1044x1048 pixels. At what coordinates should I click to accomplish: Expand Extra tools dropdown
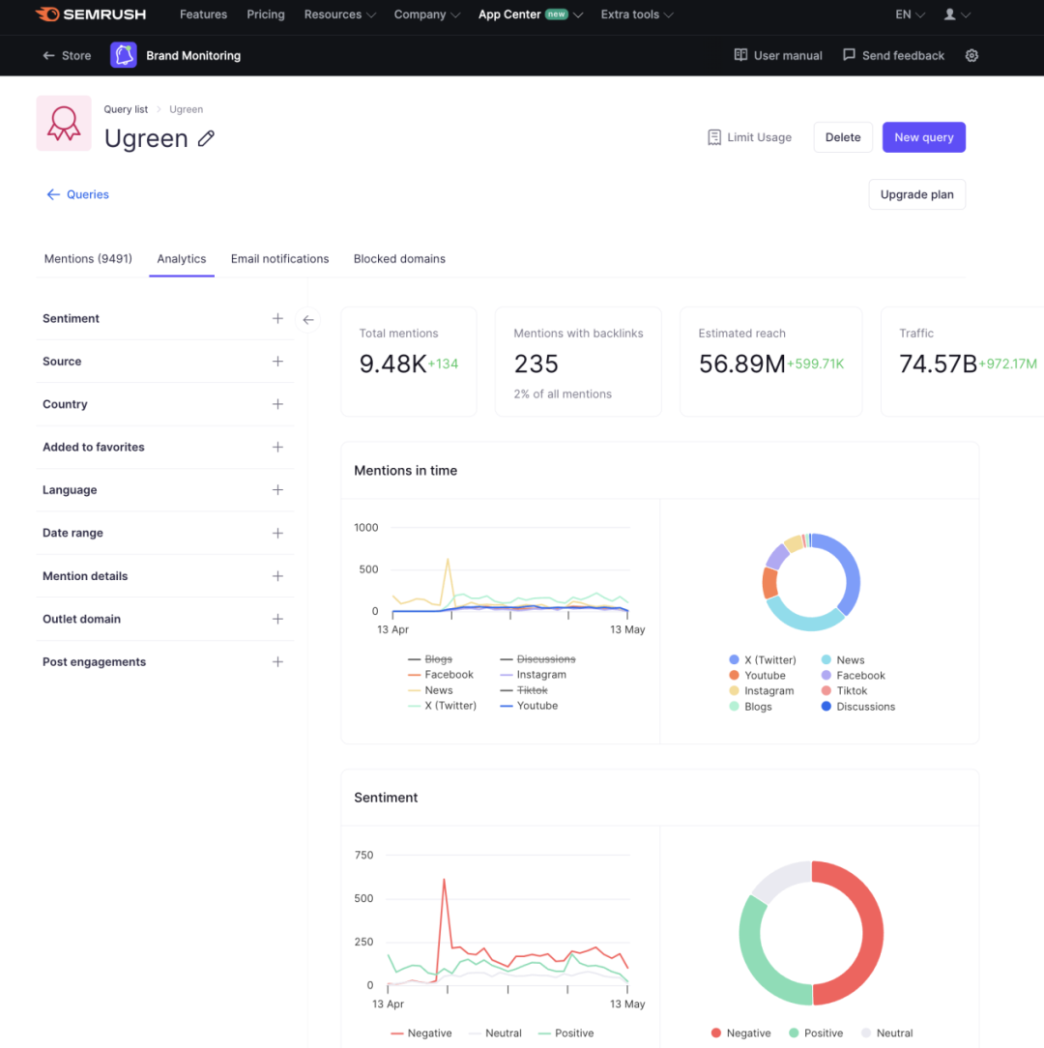(636, 15)
